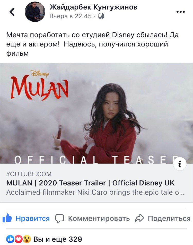Click the share arrow icon
This screenshot has width=193, height=245.
coord(139,218)
